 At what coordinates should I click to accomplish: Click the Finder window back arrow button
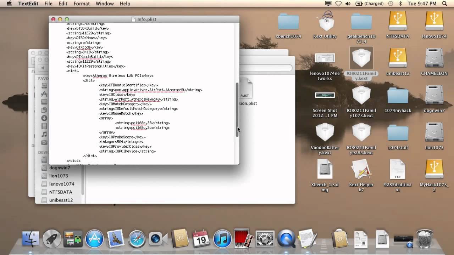43,68
